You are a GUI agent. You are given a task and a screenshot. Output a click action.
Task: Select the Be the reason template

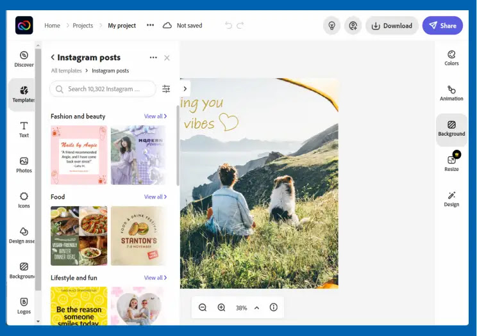[x=79, y=306]
